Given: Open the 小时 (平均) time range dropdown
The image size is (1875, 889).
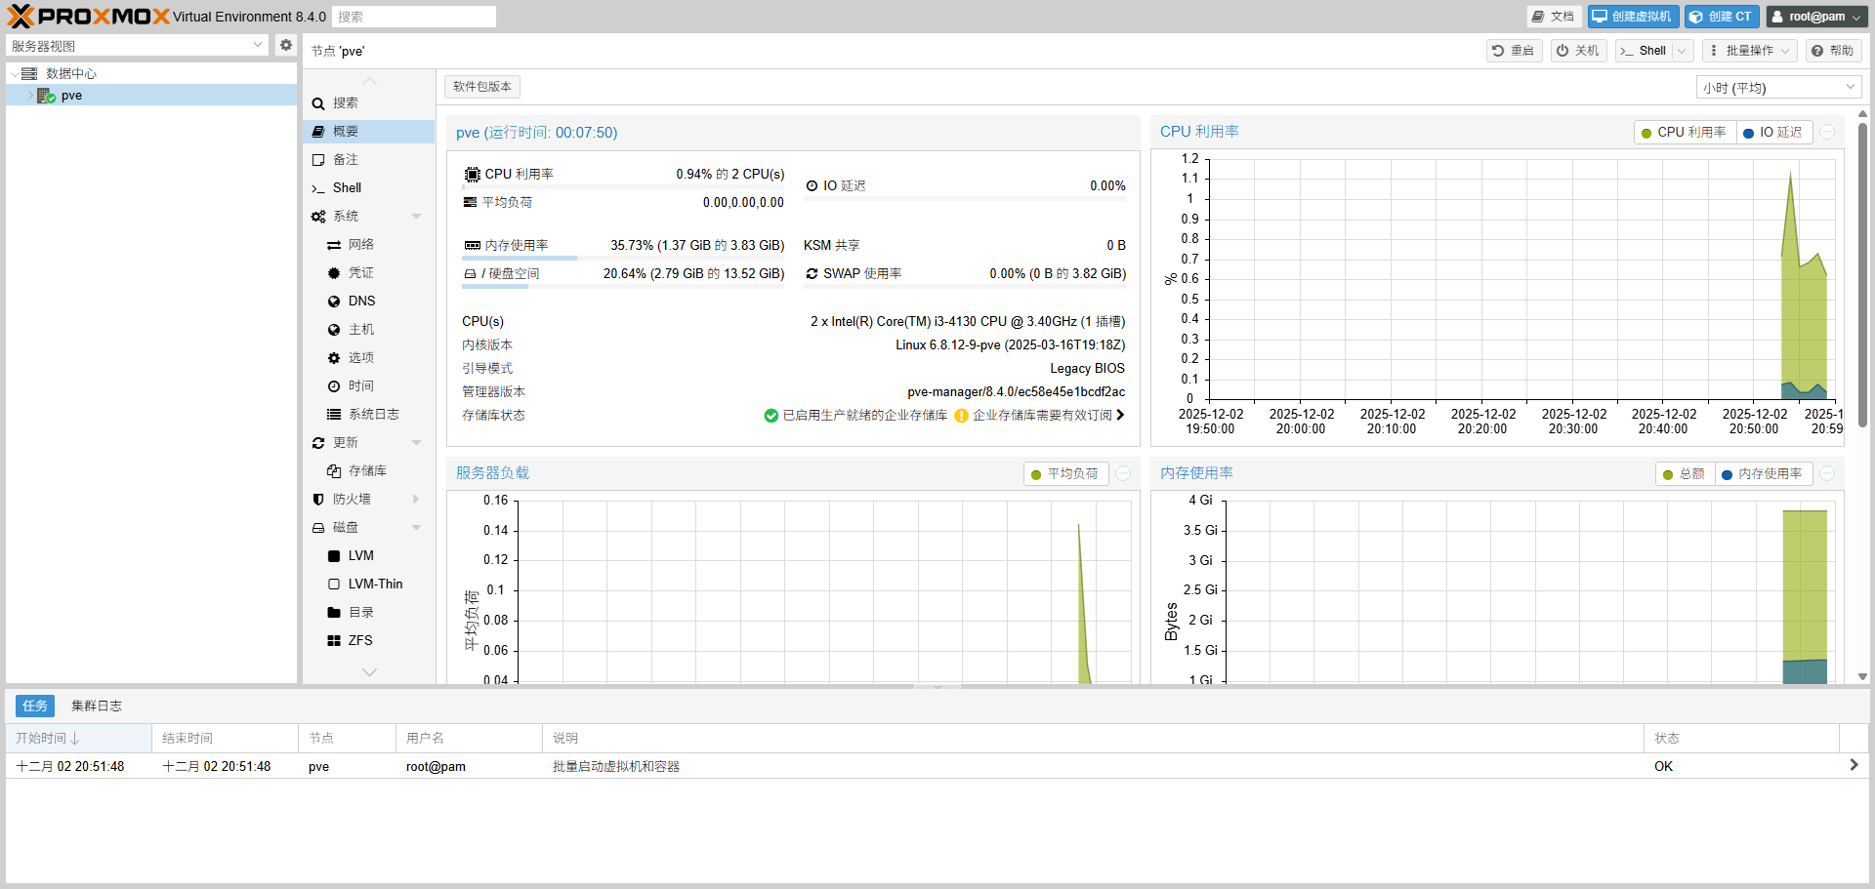Looking at the screenshot, I should 1777,87.
